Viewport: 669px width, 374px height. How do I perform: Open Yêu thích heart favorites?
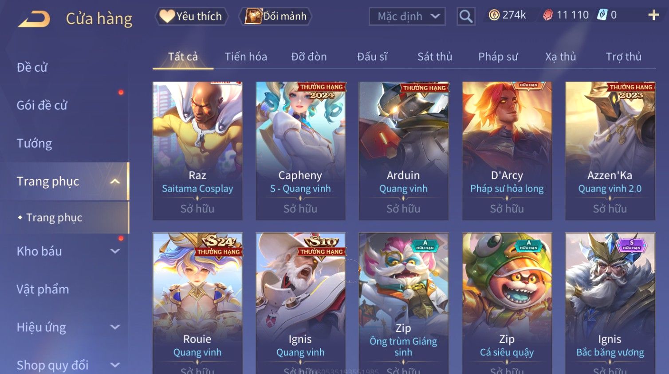pyautogui.click(x=192, y=16)
